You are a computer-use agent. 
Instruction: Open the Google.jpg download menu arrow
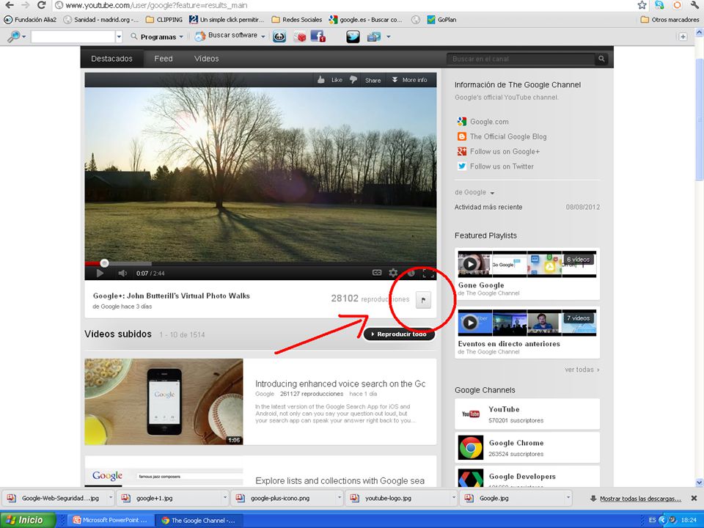568,498
